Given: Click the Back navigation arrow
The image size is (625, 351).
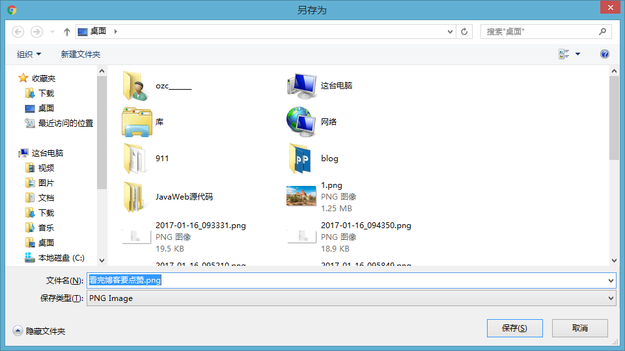Looking at the screenshot, I should coord(18,31).
